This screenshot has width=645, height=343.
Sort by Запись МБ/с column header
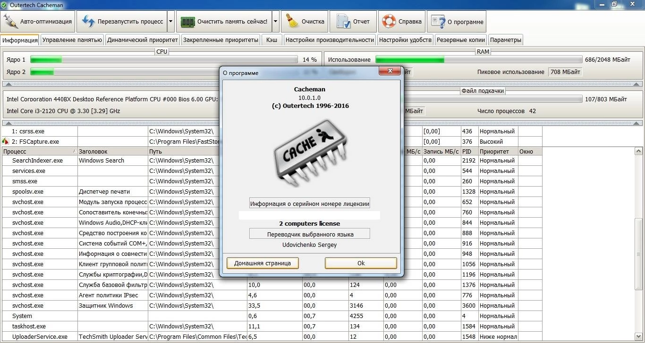[x=441, y=152]
